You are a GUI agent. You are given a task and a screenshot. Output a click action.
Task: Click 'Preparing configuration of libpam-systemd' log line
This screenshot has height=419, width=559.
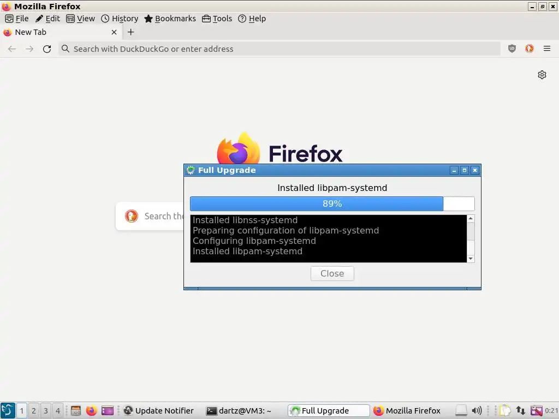coord(286,231)
